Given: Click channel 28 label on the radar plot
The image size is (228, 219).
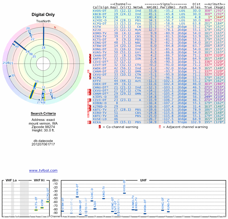Looking at the screenshot, I should [43, 48].
